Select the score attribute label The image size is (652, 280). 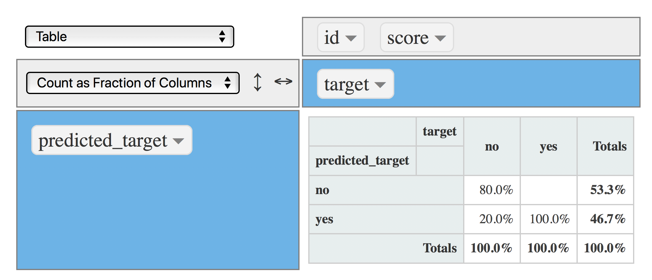click(407, 38)
